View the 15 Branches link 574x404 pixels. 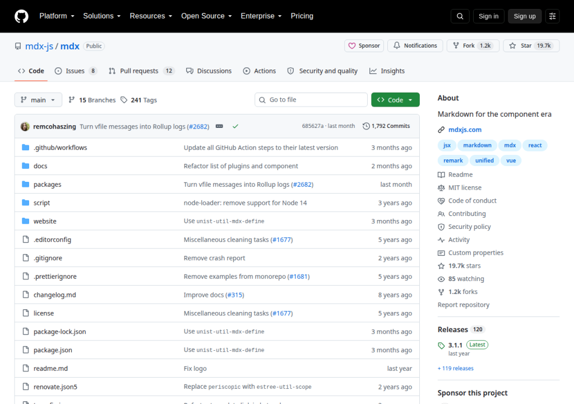click(92, 100)
